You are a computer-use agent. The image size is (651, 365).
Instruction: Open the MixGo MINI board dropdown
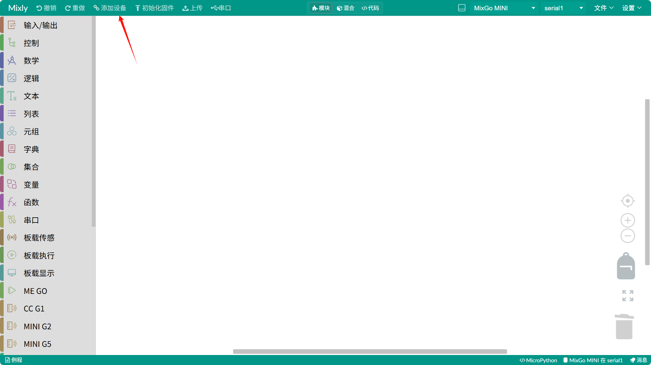[504, 8]
